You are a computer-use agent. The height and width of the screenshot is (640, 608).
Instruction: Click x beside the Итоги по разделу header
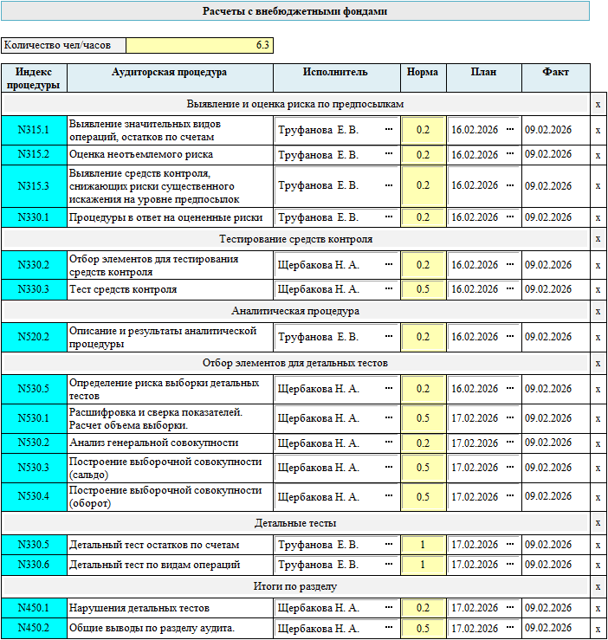coord(598,587)
